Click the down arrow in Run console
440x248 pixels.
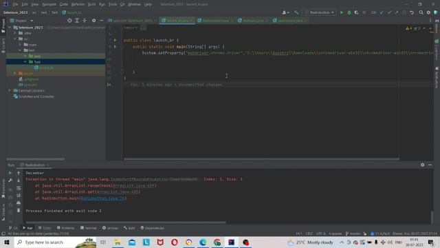pyautogui.click(x=19, y=180)
